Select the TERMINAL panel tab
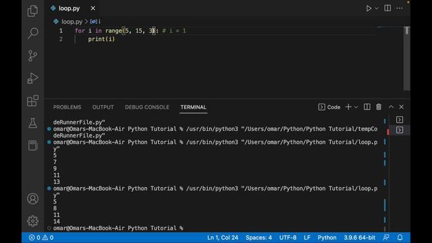432x243 pixels. tap(193, 107)
